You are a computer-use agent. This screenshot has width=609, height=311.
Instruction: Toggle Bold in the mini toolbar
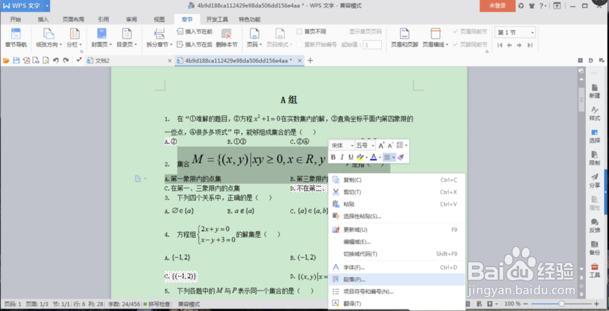[334, 157]
